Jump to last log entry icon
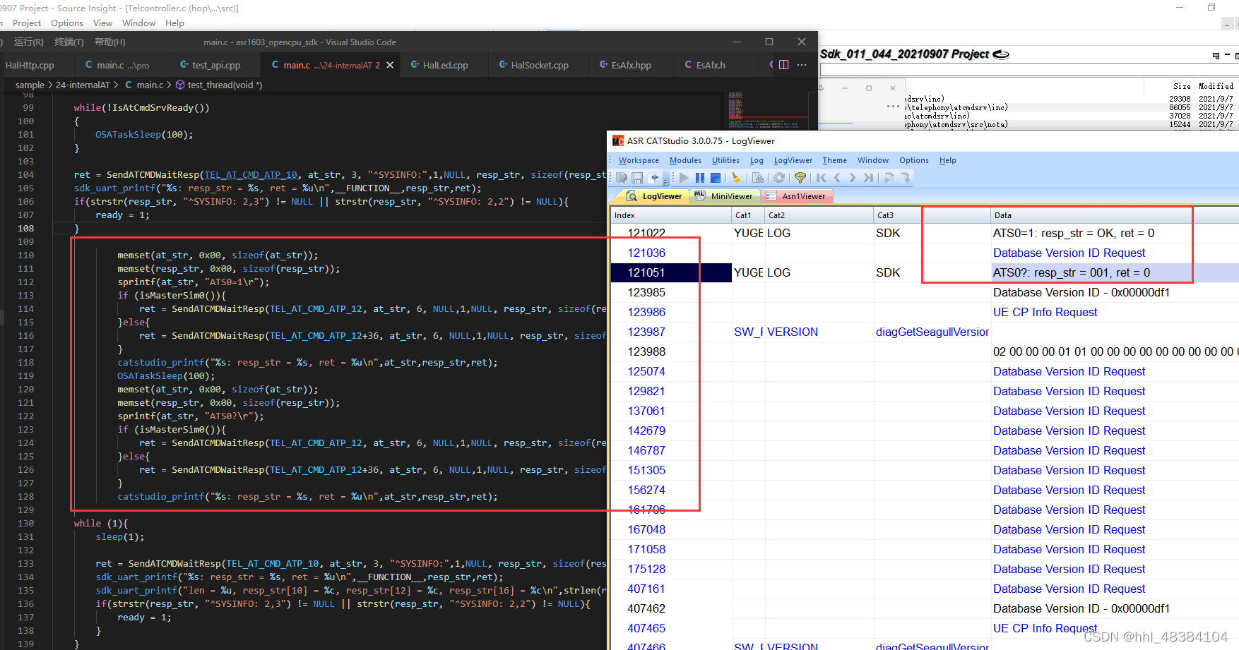This screenshot has width=1239, height=650. click(869, 178)
